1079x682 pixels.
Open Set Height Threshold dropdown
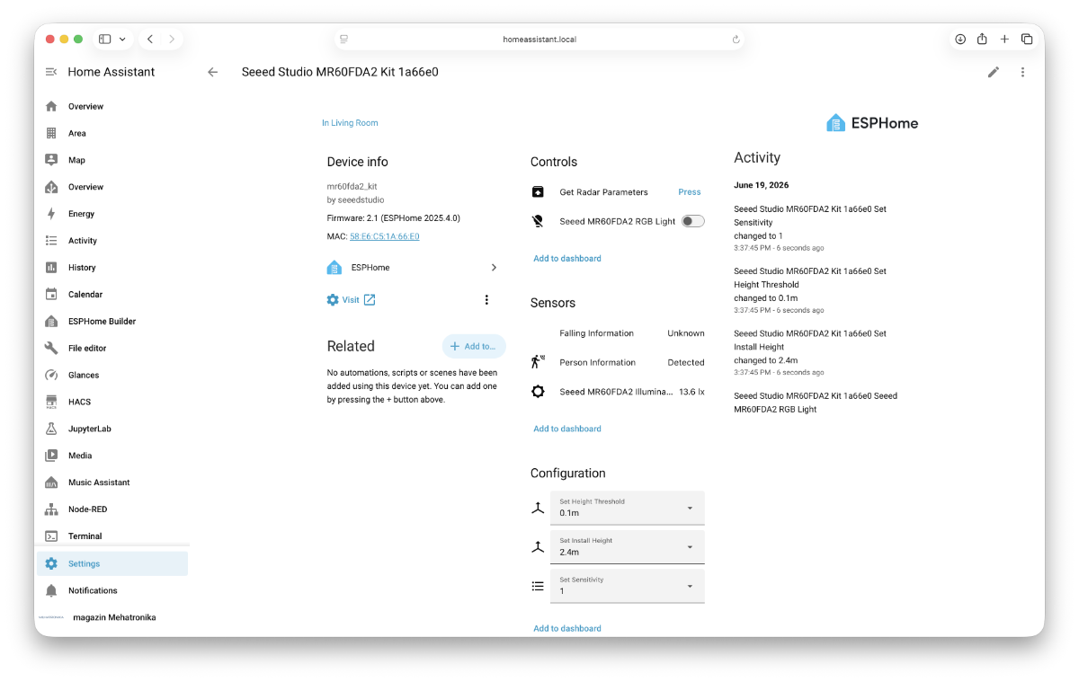pyautogui.click(x=627, y=508)
